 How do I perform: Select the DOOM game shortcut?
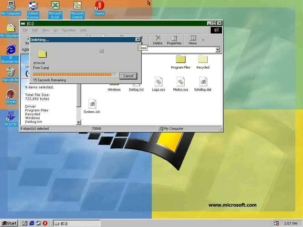point(11,97)
